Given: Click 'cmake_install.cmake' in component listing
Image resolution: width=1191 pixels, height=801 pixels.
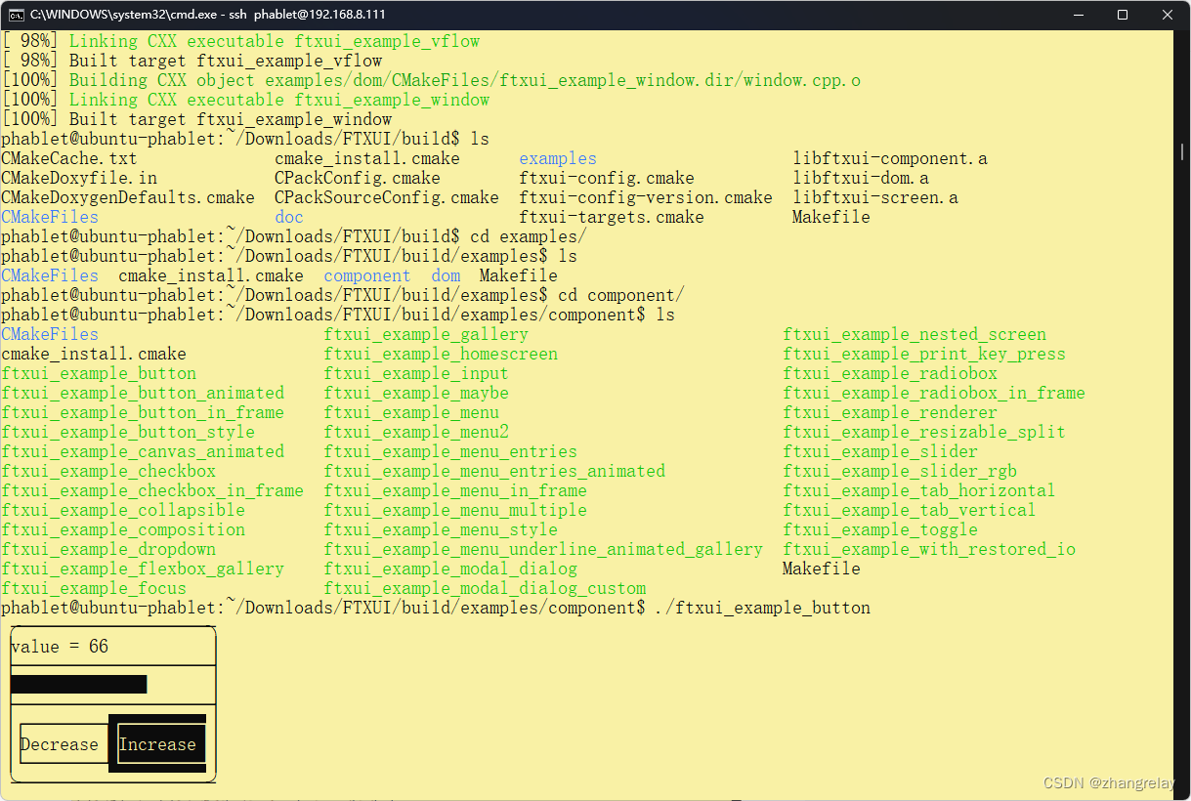Looking at the screenshot, I should pos(94,354).
